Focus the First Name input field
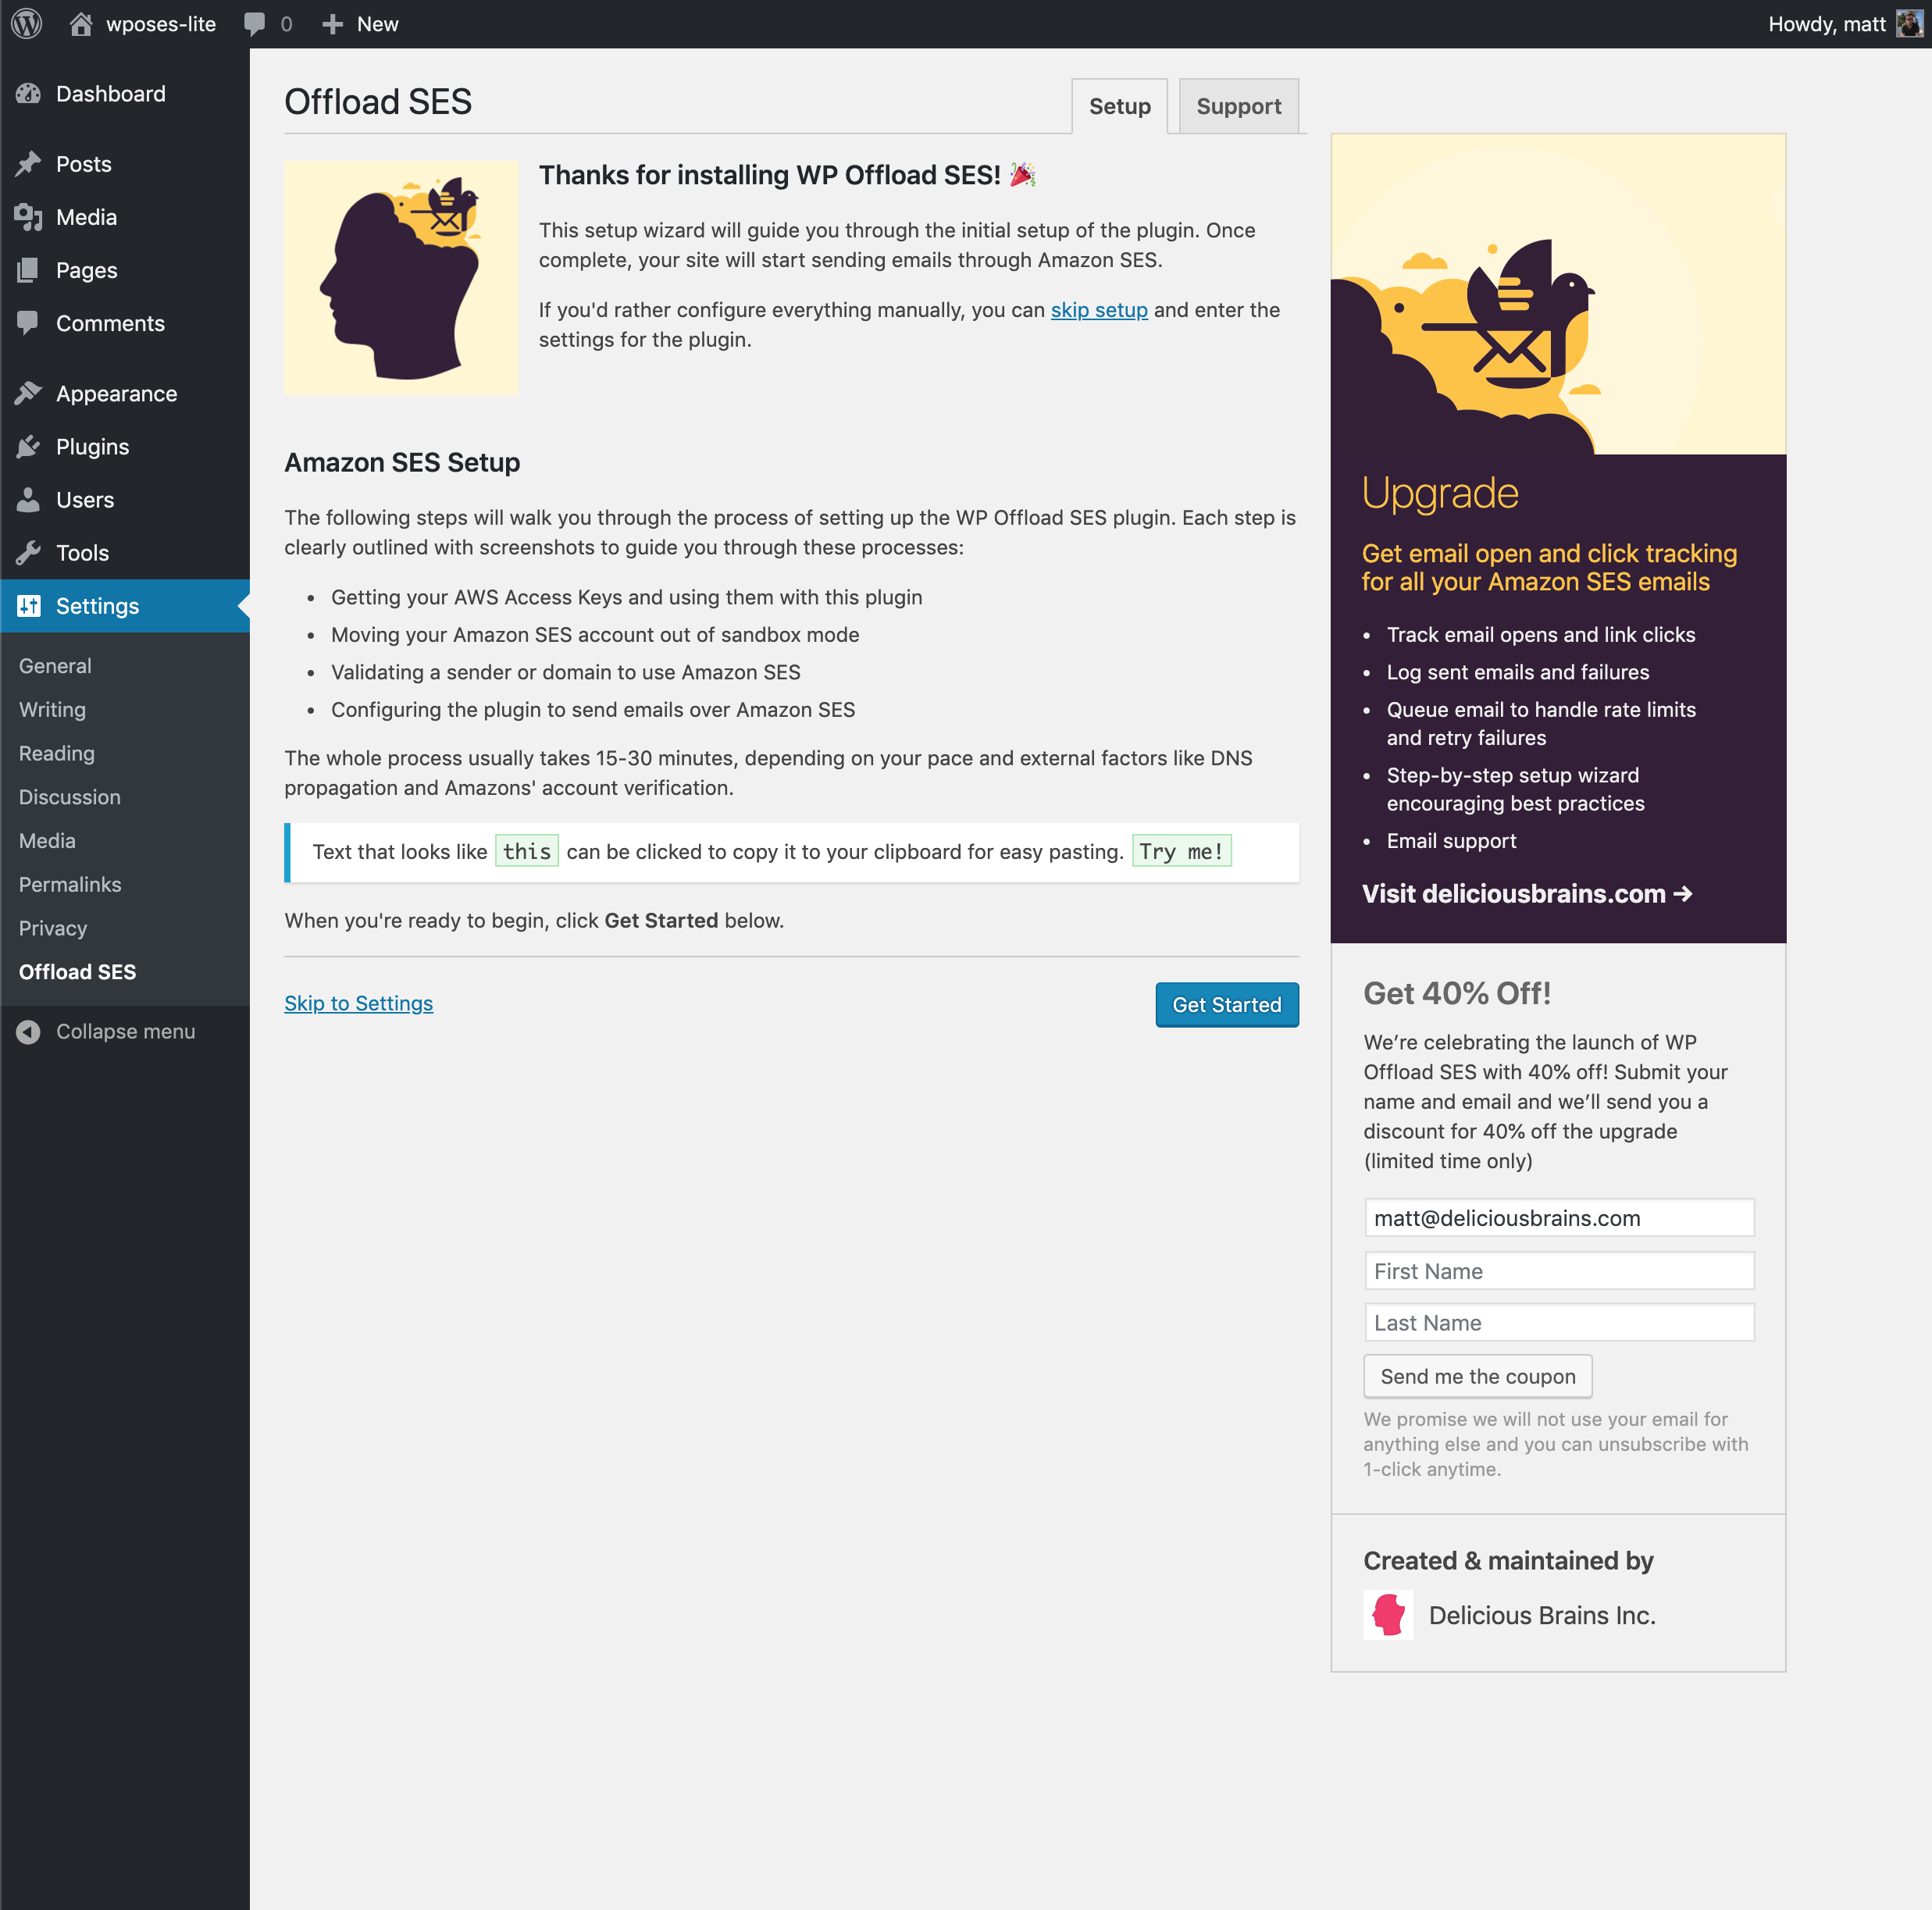This screenshot has width=1932, height=1910. click(x=1558, y=1271)
